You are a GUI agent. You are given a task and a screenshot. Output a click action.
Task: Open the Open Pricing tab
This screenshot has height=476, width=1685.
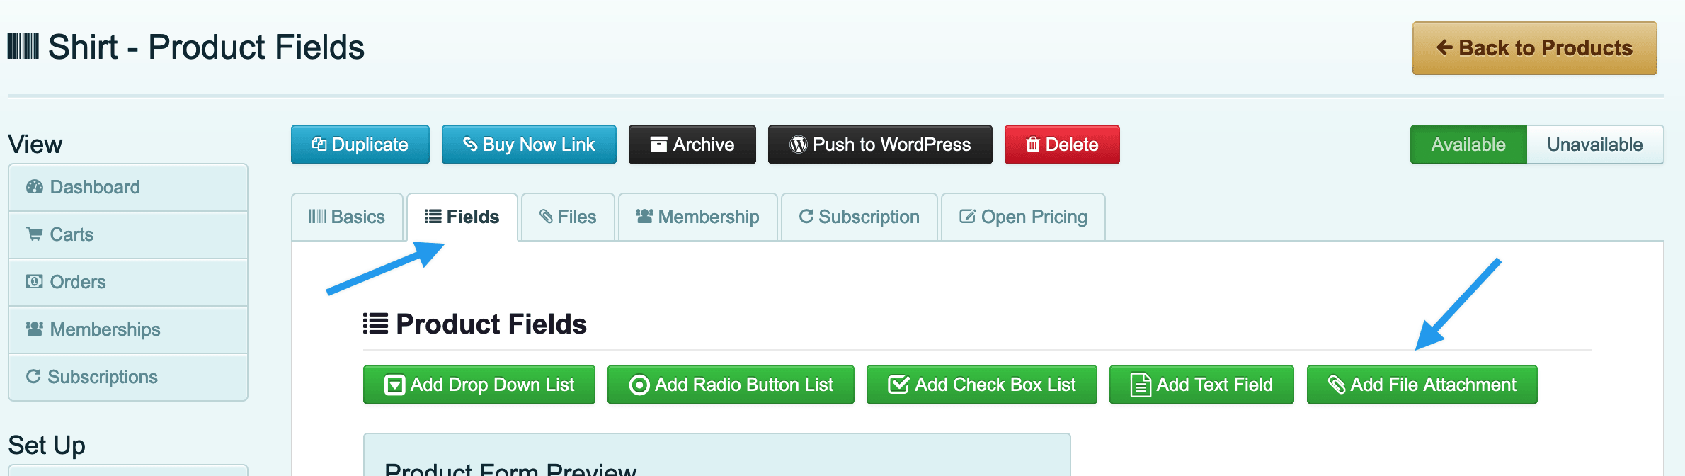point(1023,217)
